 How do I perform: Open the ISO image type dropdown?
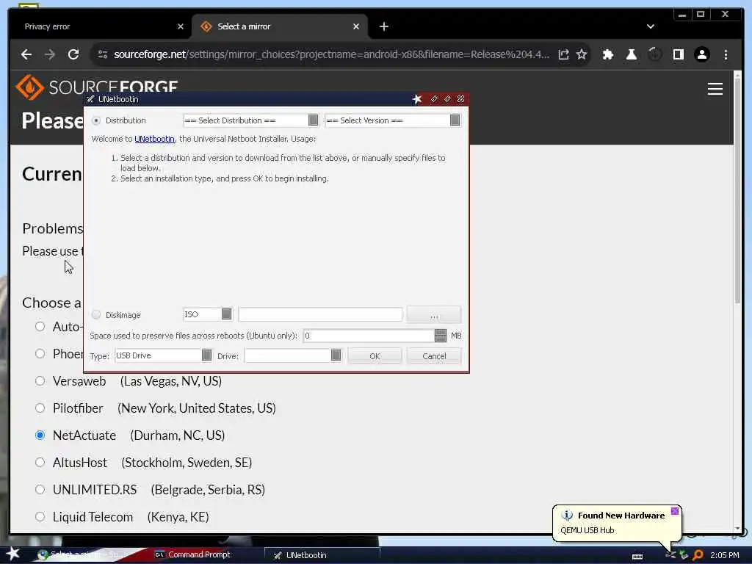pos(208,314)
